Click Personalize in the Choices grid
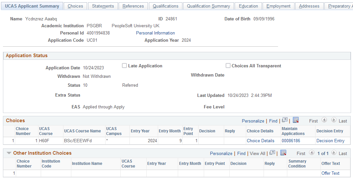 253,121
